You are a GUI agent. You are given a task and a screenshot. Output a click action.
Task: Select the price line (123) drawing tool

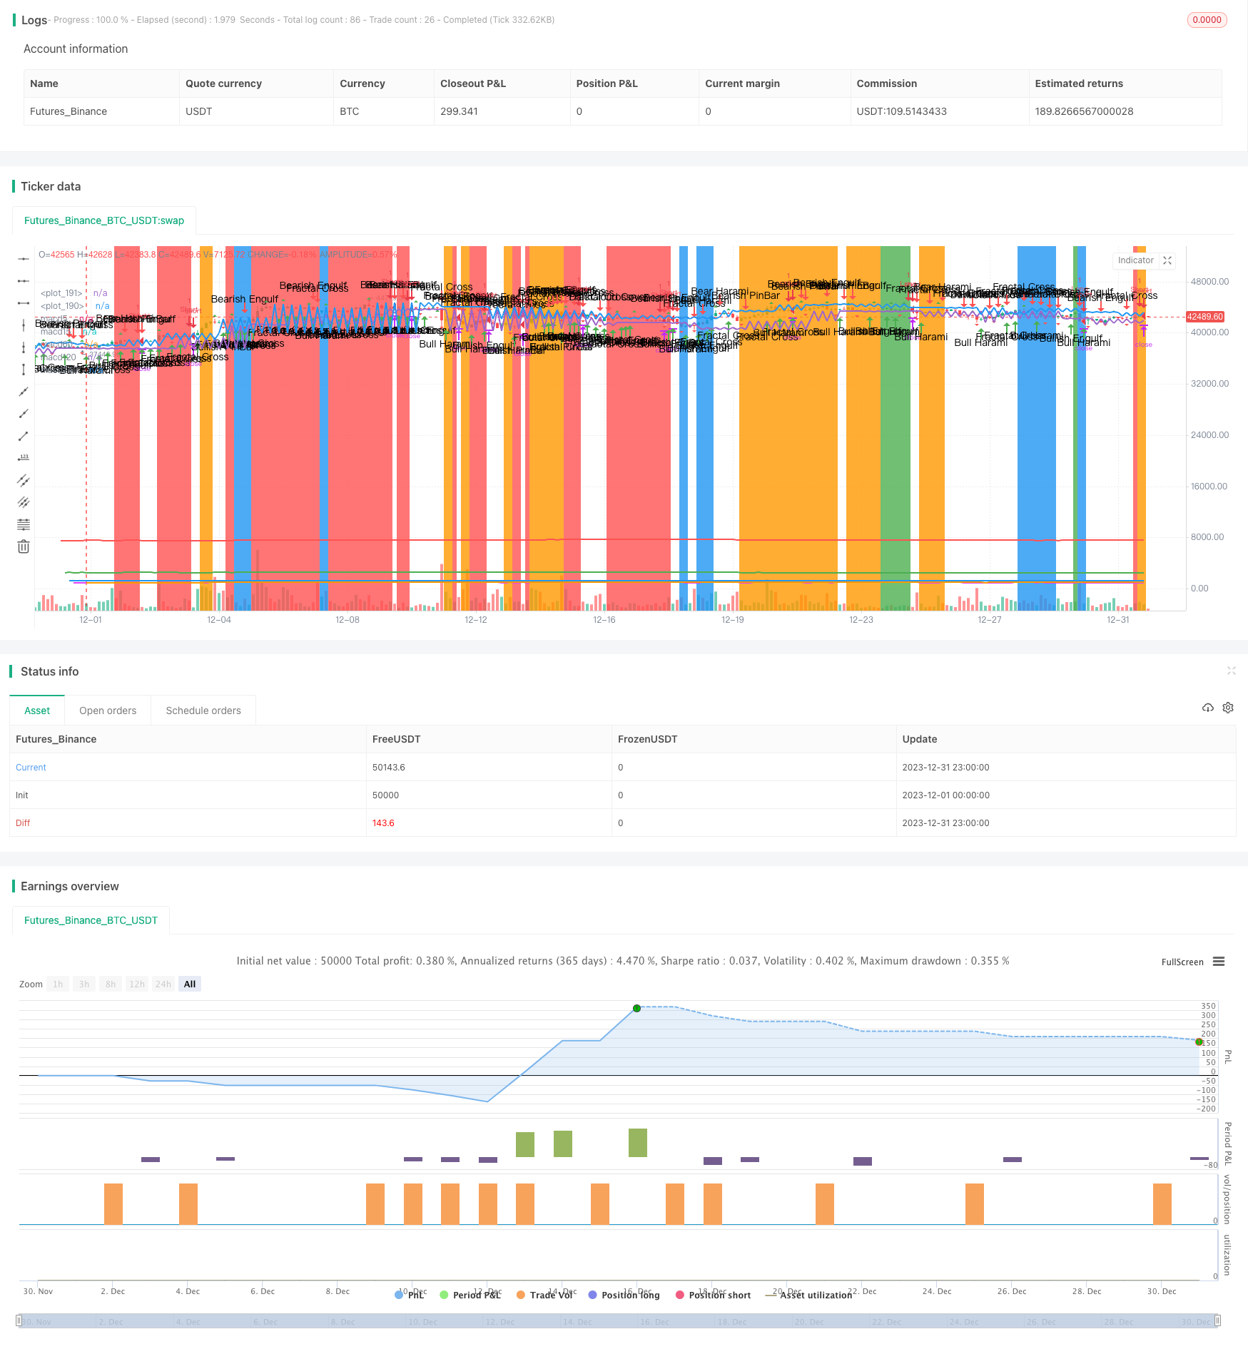[24, 458]
